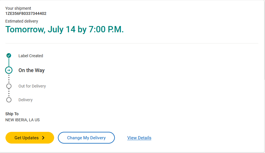
Task: Click the vertical scrollbar at the right edge
Action: pos(264,40)
